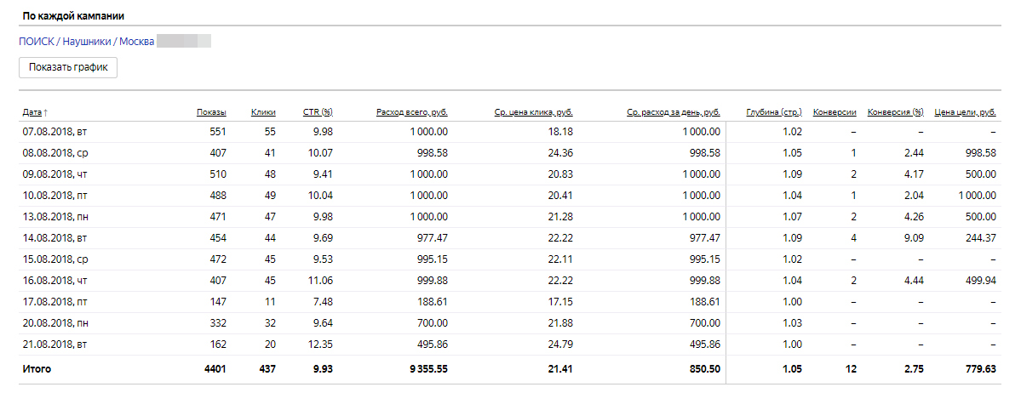Select the 14.08.2018, вт date cell

54,237
